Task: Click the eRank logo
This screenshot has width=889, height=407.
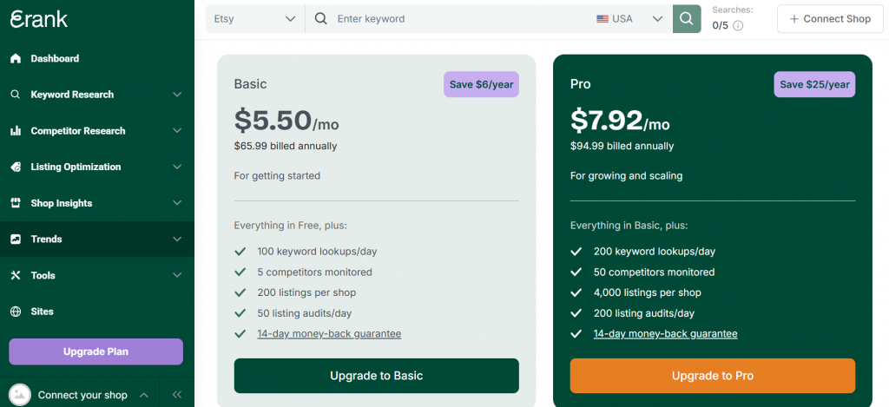Action: [x=39, y=19]
